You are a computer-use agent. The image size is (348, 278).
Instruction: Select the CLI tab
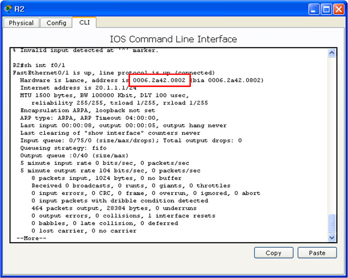84,22
